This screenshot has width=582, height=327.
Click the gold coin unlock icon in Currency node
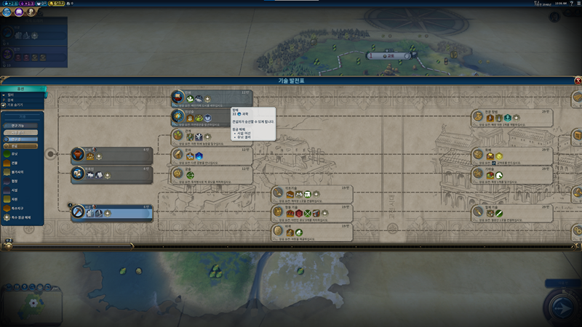[499, 156]
